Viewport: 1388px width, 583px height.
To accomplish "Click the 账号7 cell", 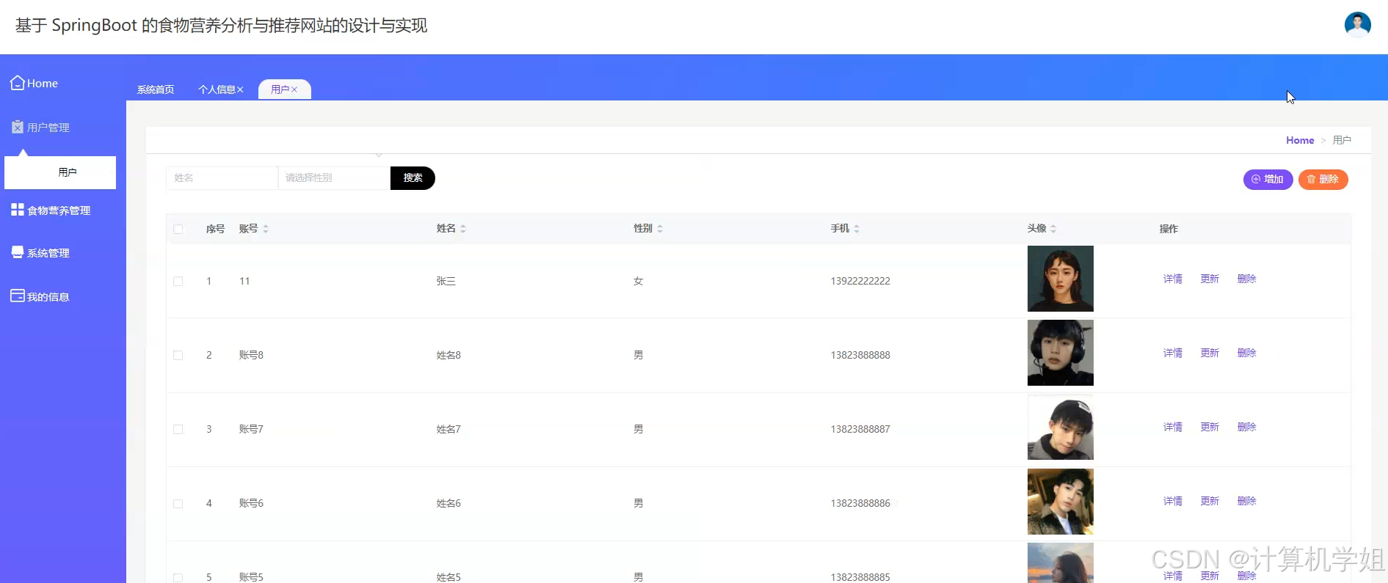I will coord(251,429).
